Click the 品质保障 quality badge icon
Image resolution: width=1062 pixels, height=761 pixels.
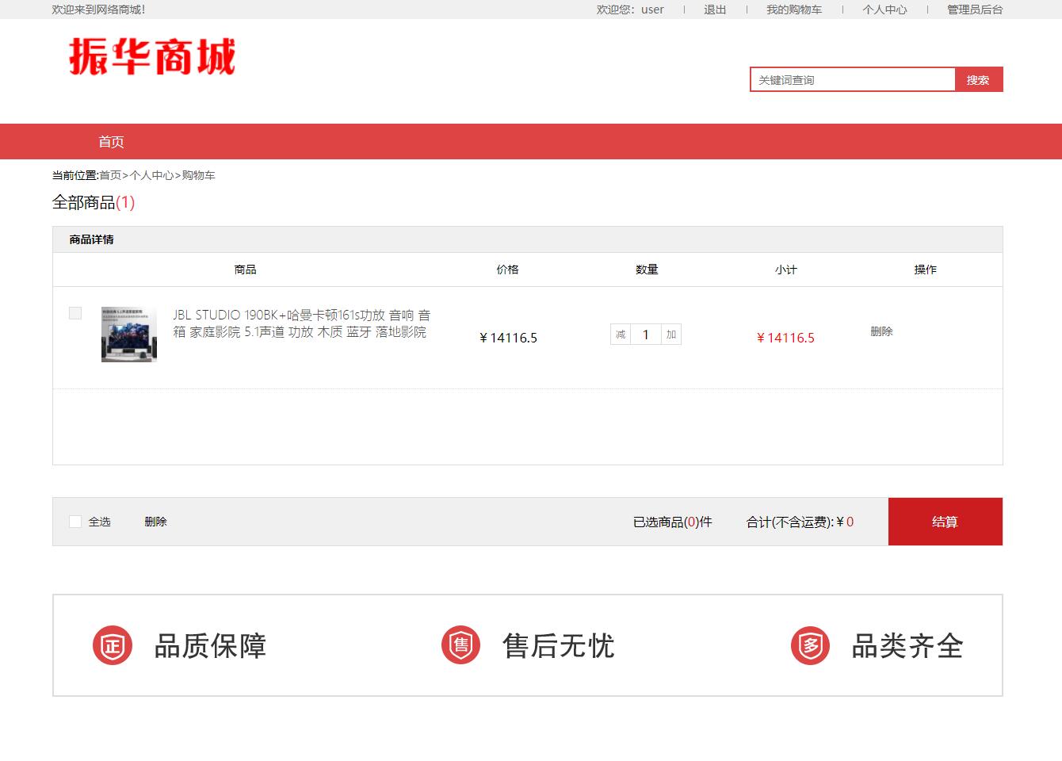click(x=112, y=644)
